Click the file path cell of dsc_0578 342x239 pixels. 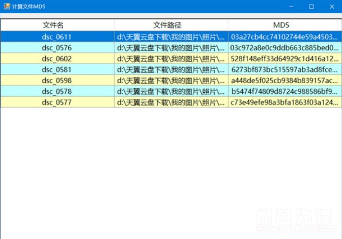click(x=171, y=91)
